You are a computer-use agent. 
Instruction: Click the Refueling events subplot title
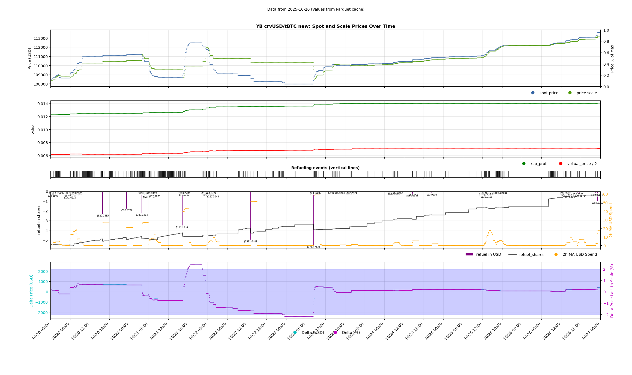pyautogui.click(x=325, y=168)
